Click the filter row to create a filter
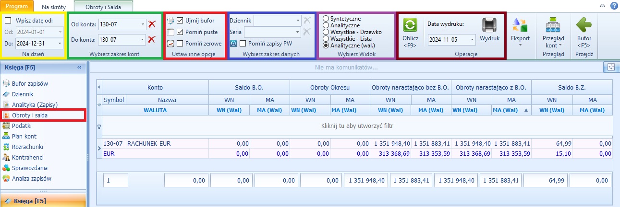The width and height of the screenshot is (620, 207). point(357,126)
